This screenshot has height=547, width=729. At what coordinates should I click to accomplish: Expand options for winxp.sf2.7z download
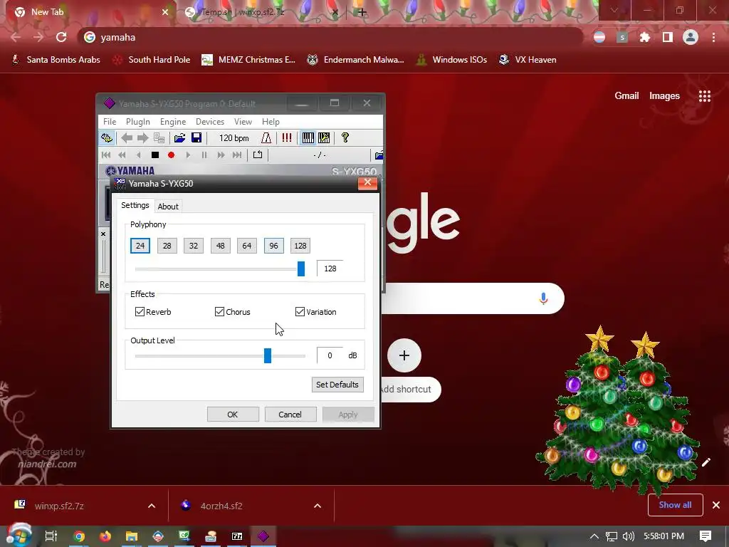click(x=152, y=506)
